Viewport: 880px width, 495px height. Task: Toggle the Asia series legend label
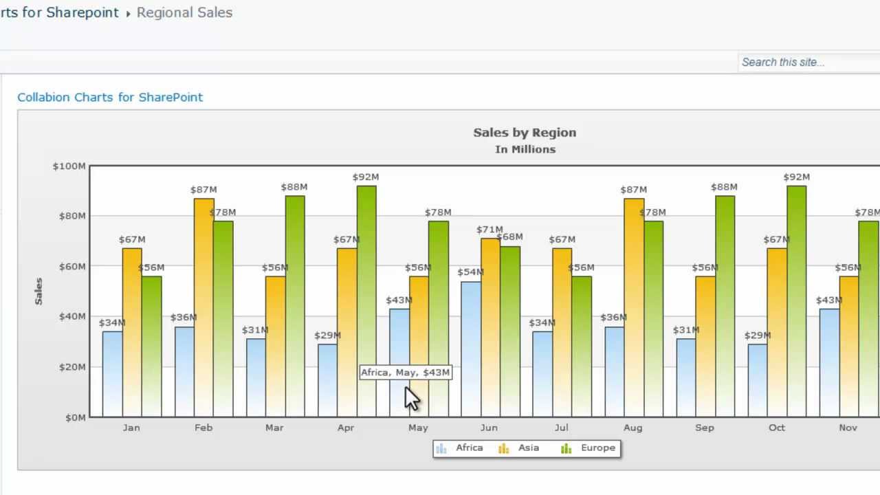pyautogui.click(x=529, y=448)
